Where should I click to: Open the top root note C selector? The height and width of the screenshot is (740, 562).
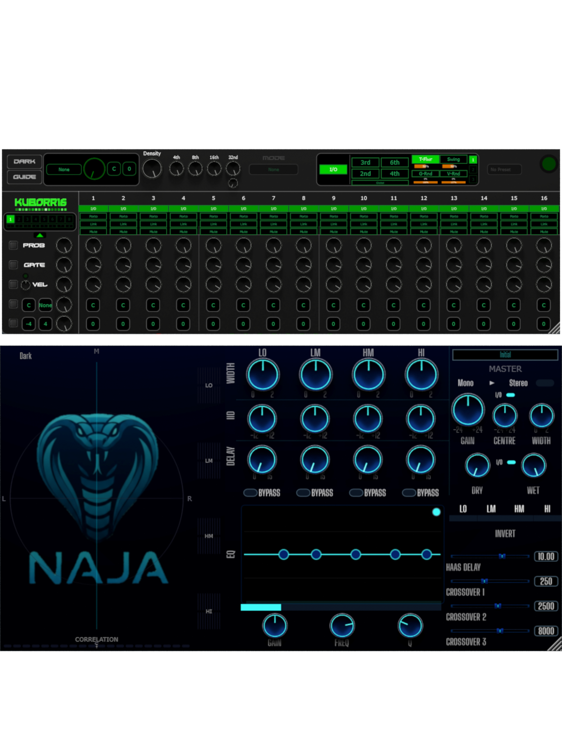(114, 169)
